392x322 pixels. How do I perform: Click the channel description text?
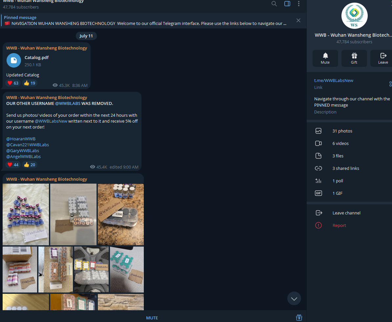[352, 102]
